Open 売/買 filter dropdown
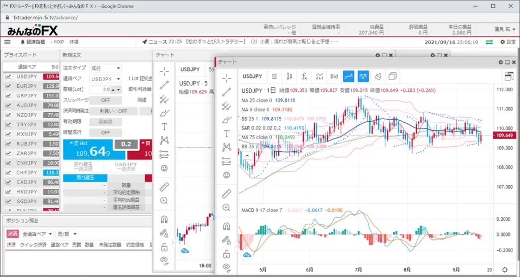 coord(67,234)
